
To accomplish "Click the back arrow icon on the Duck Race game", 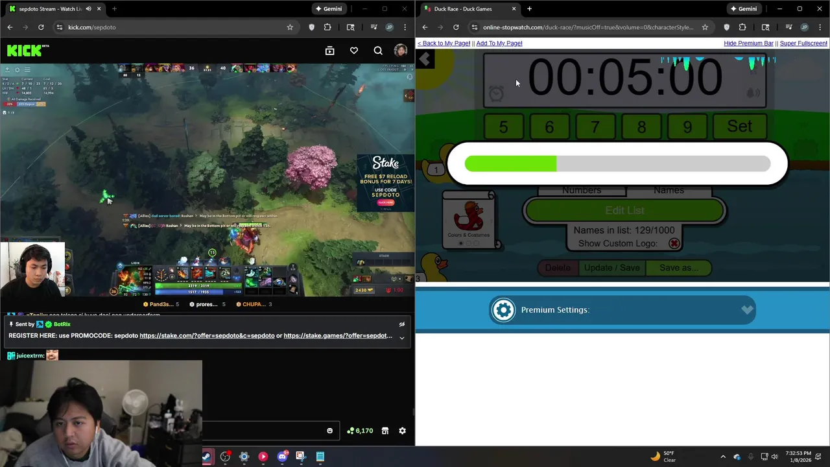I will click(425, 60).
